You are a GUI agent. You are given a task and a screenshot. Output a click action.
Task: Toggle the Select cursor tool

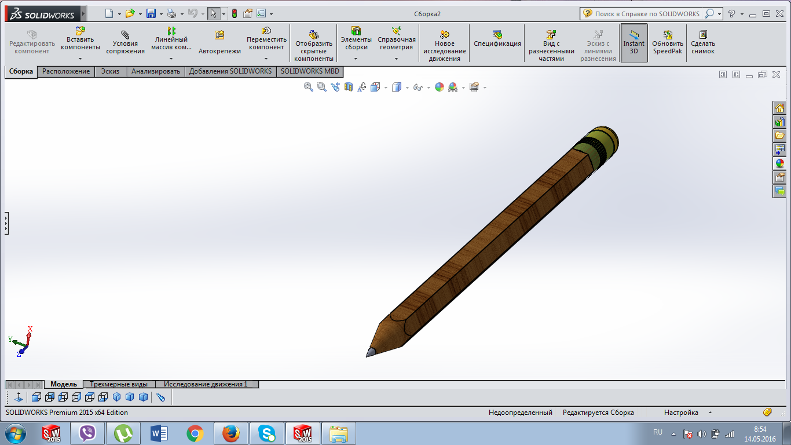[213, 13]
